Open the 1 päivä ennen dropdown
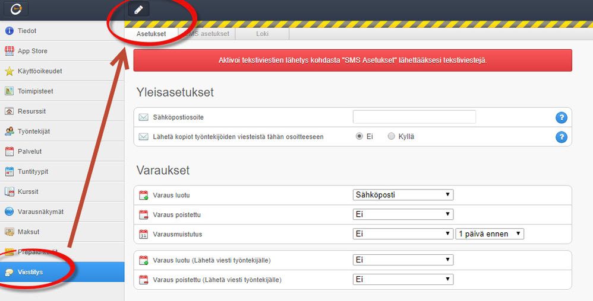The height and width of the screenshot is (301, 593). [x=490, y=234]
